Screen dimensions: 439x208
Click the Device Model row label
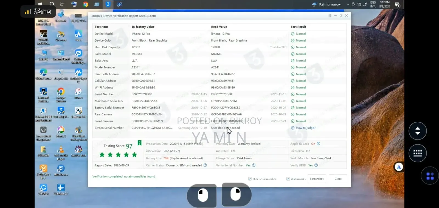click(x=104, y=34)
